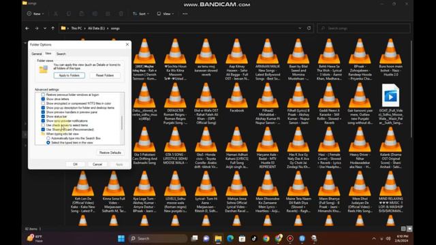
Task: Click the Paste icon in Explorer toolbar
Action: [x=82, y=14]
